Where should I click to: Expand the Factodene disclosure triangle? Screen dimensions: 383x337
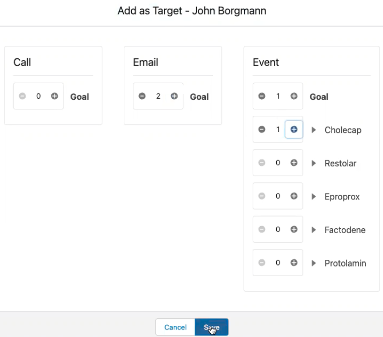[314, 230]
